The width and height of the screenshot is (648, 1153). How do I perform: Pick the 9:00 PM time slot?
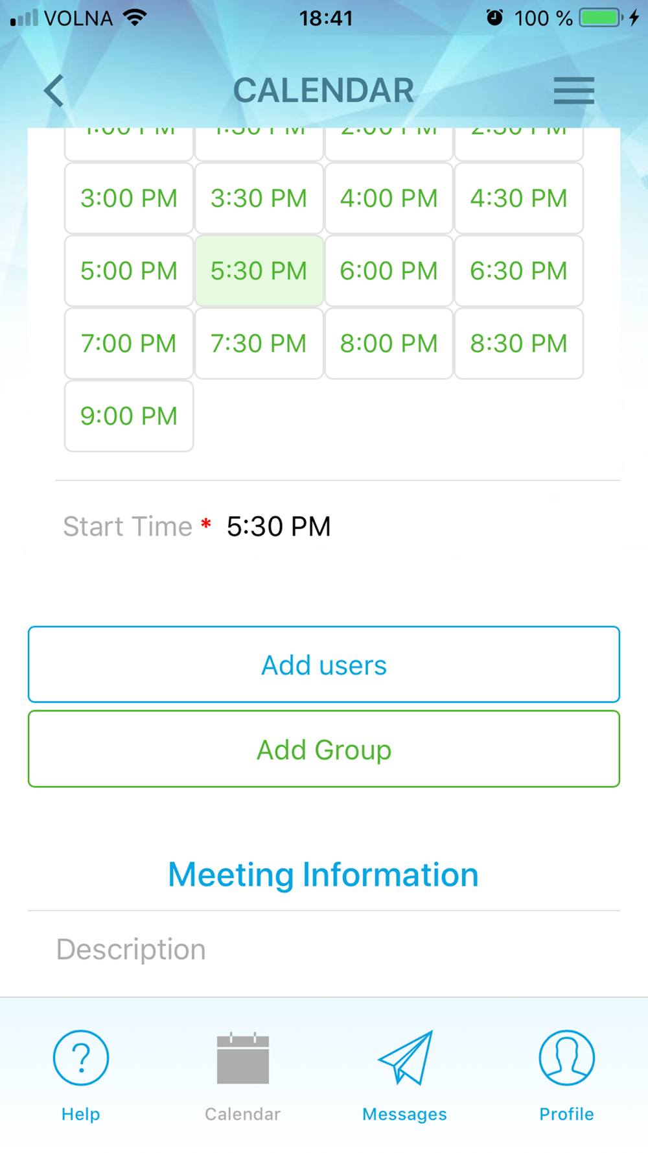coord(129,416)
